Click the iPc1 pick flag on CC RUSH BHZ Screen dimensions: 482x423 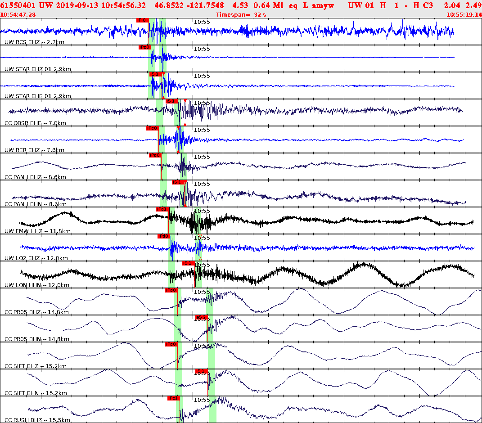pos(173,398)
